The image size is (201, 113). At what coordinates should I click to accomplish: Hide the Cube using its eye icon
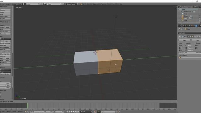(x=199, y=18)
